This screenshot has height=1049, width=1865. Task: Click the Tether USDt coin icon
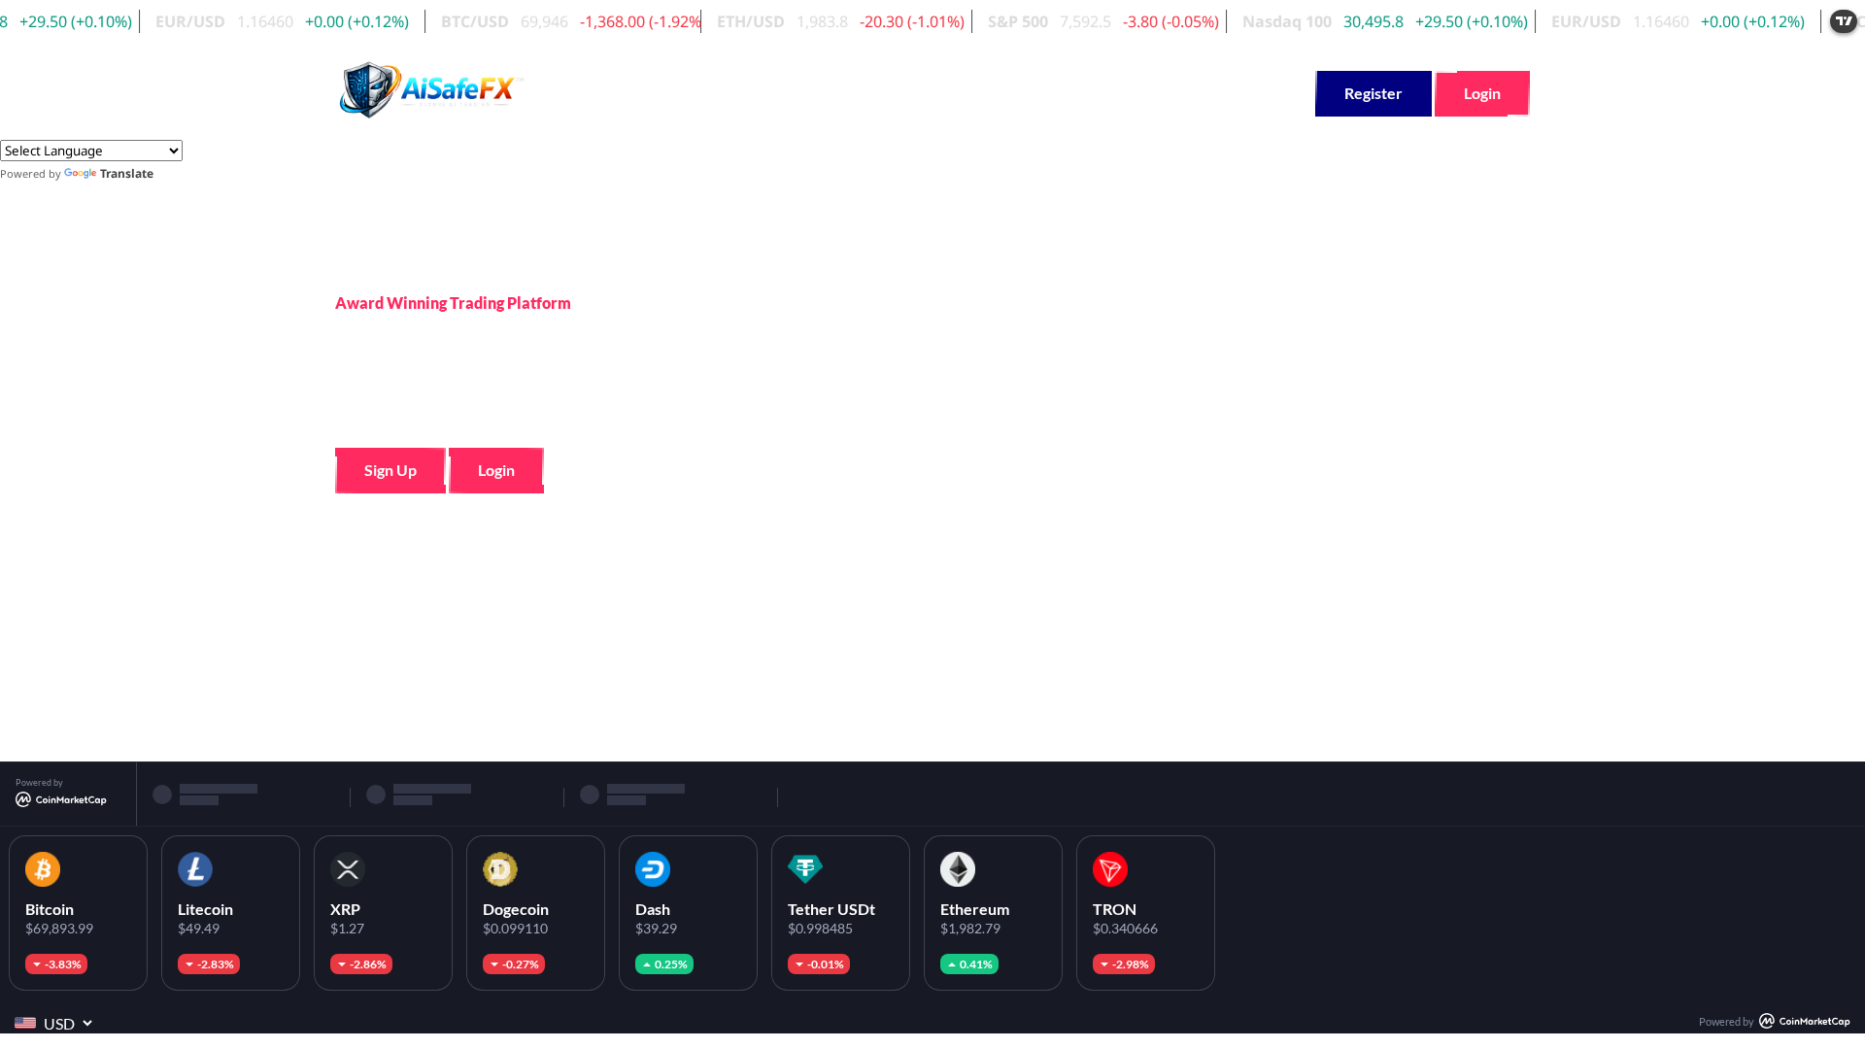coord(805,869)
